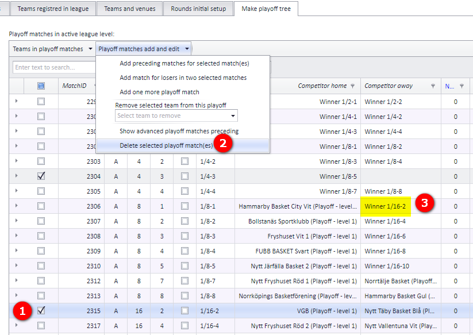The height and width of the screenshot is (335, 473).
Task: Select the Hammarby Basket City Vit cell
Action: [x=298, y=206]
